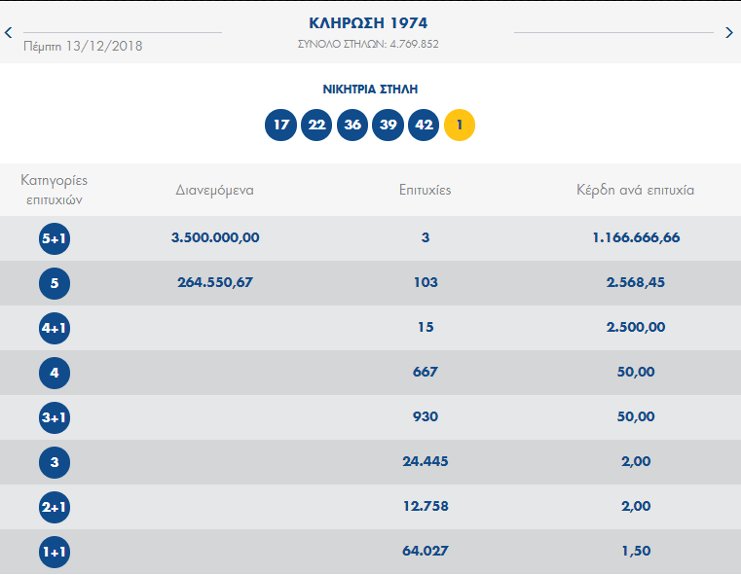Screen dimensions: 741x575
Task: Click the Διανεμόμενα column header
Action: pyautogui.click(x=214, y=190)
